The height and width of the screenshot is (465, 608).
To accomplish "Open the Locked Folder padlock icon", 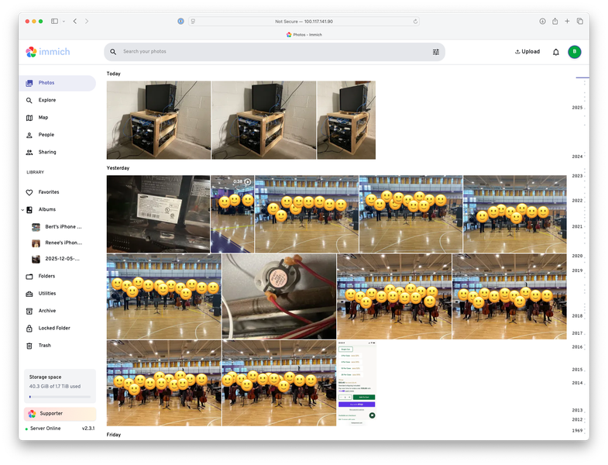I will coord(29,329).
